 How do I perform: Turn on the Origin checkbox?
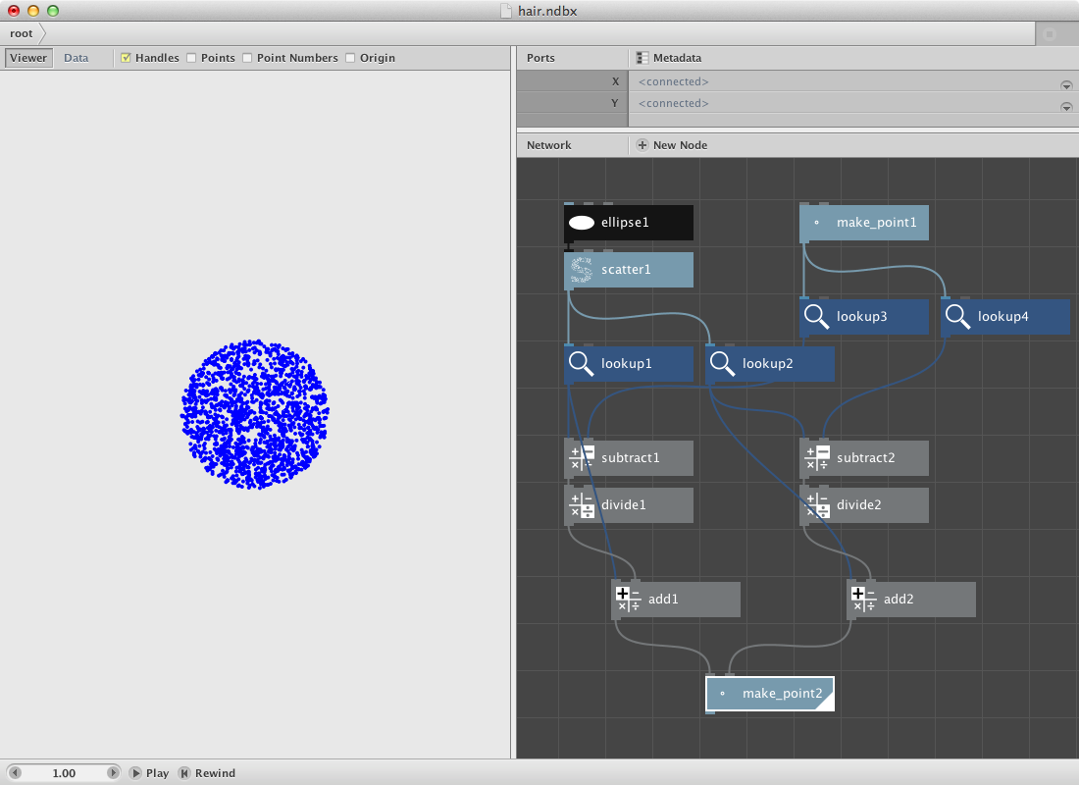click(x=350, y=58)
